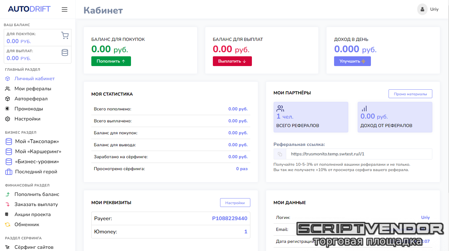
Task: Open Промо материалы button
Action: point(410,94)
